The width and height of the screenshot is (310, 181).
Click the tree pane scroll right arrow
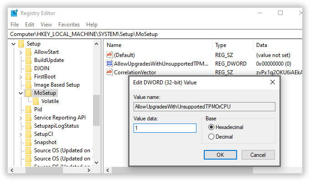coord(89,170)
